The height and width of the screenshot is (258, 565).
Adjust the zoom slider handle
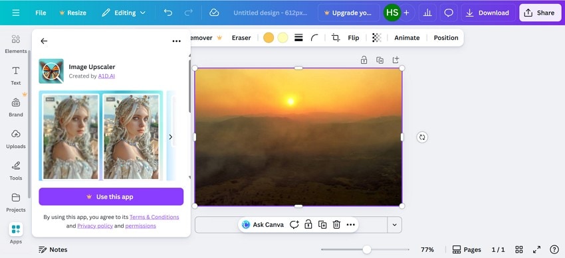[x=367, y=249]
